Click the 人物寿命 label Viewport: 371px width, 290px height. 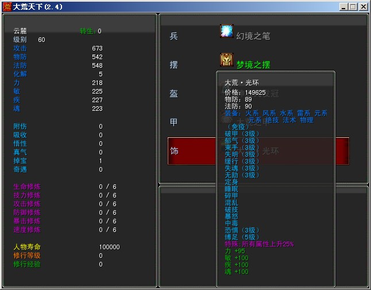27,247
